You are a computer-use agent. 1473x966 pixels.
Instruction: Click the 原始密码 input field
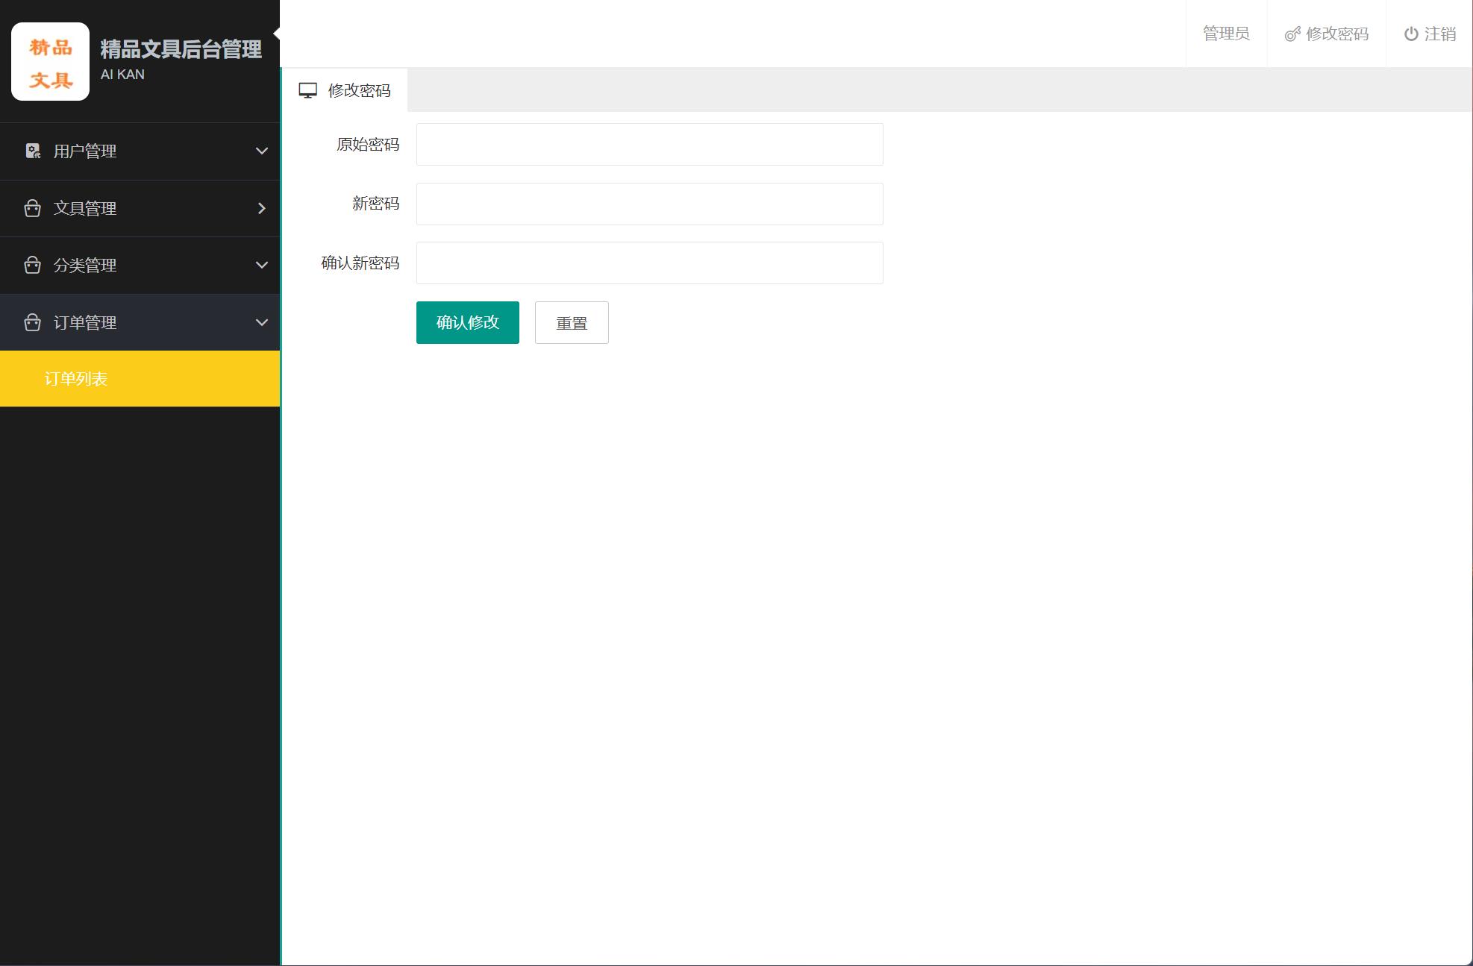pyautogui.click(x=648, y=144)
